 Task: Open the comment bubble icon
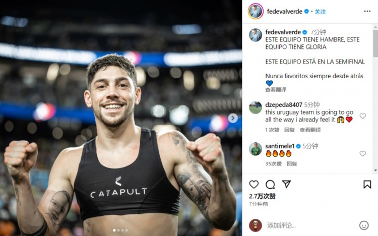270,185
